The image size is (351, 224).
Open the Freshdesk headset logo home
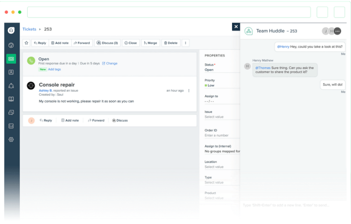click(x=11, y=30)
